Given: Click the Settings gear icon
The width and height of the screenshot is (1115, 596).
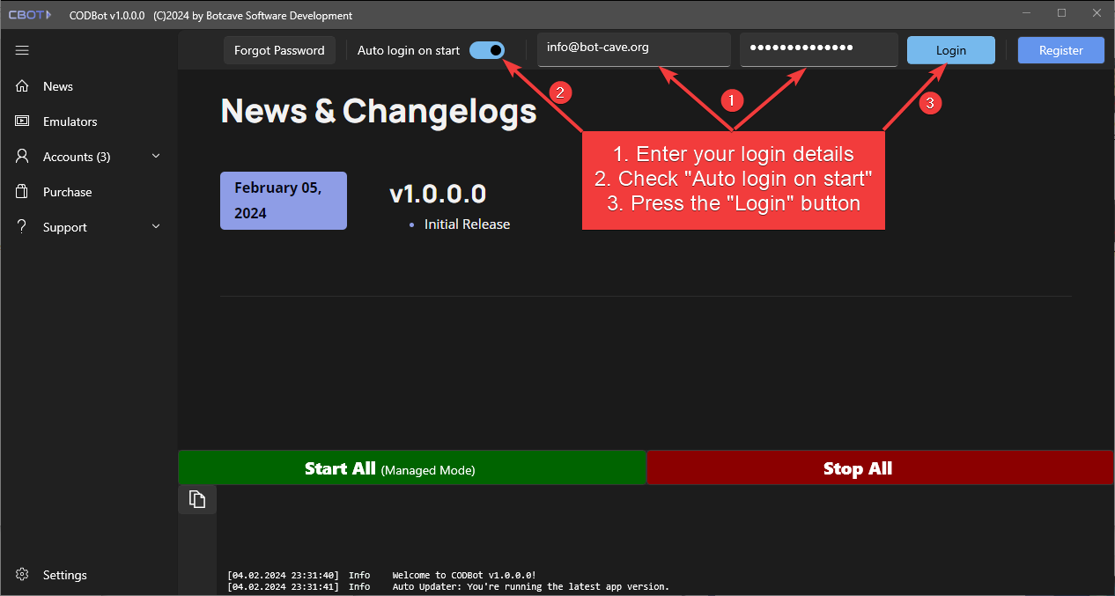Looking at the screenshot, I should pos(23,575).
